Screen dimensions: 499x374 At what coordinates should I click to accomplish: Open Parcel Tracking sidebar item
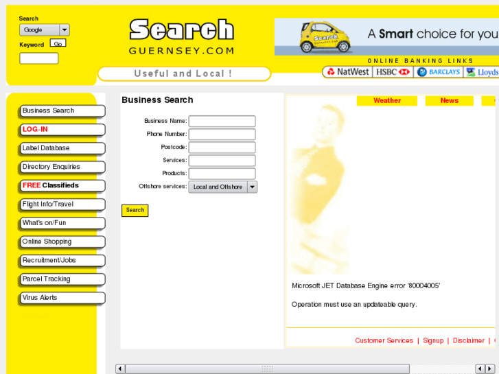pos(62,279)
